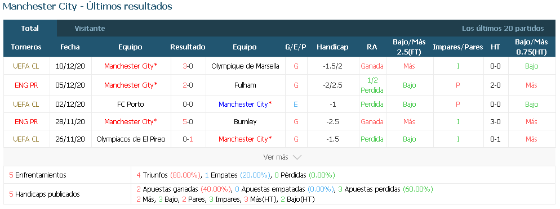Open the FC Porto team link
Viewport: 560px width, 209px height.
pos(130,104)
